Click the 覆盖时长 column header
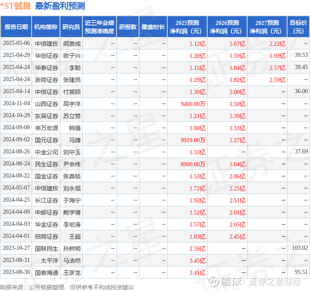Image resolution: width=310 pixels, height=291 pixels. 153,27
